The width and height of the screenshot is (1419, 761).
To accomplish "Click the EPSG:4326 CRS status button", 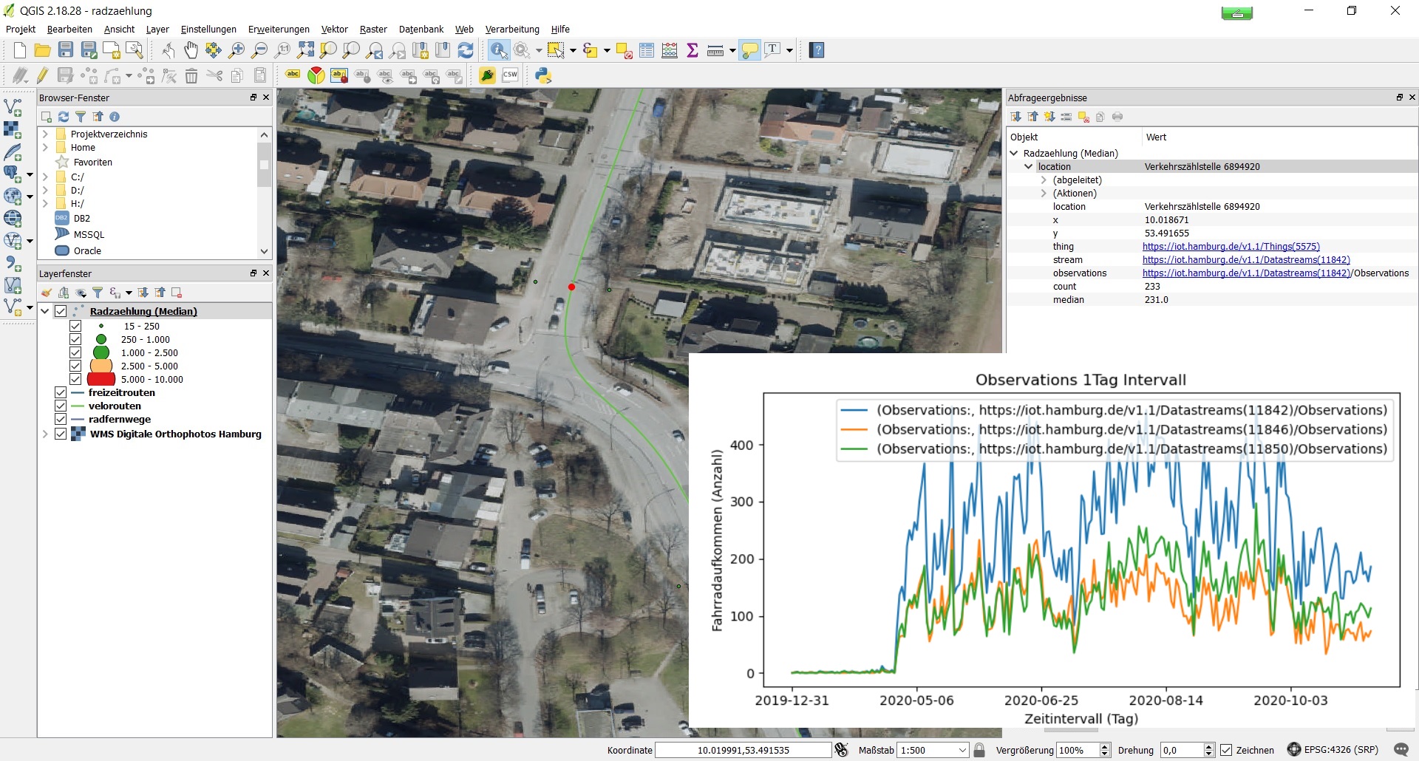I will pos(1333,750).
